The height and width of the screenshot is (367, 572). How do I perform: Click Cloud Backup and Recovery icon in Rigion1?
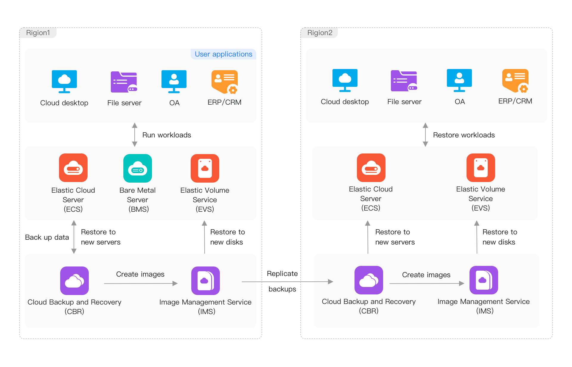click(x=74, y=281)
